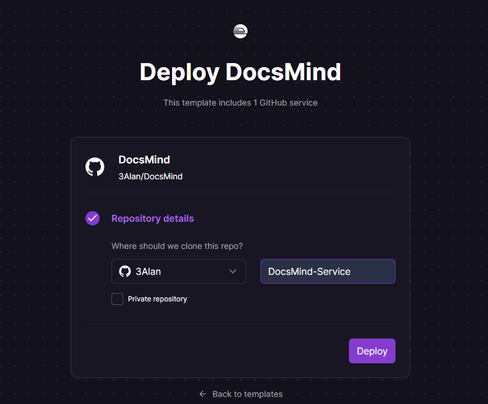Click the GitHub icon in 3Alan dropdown

tap(125, 271)
